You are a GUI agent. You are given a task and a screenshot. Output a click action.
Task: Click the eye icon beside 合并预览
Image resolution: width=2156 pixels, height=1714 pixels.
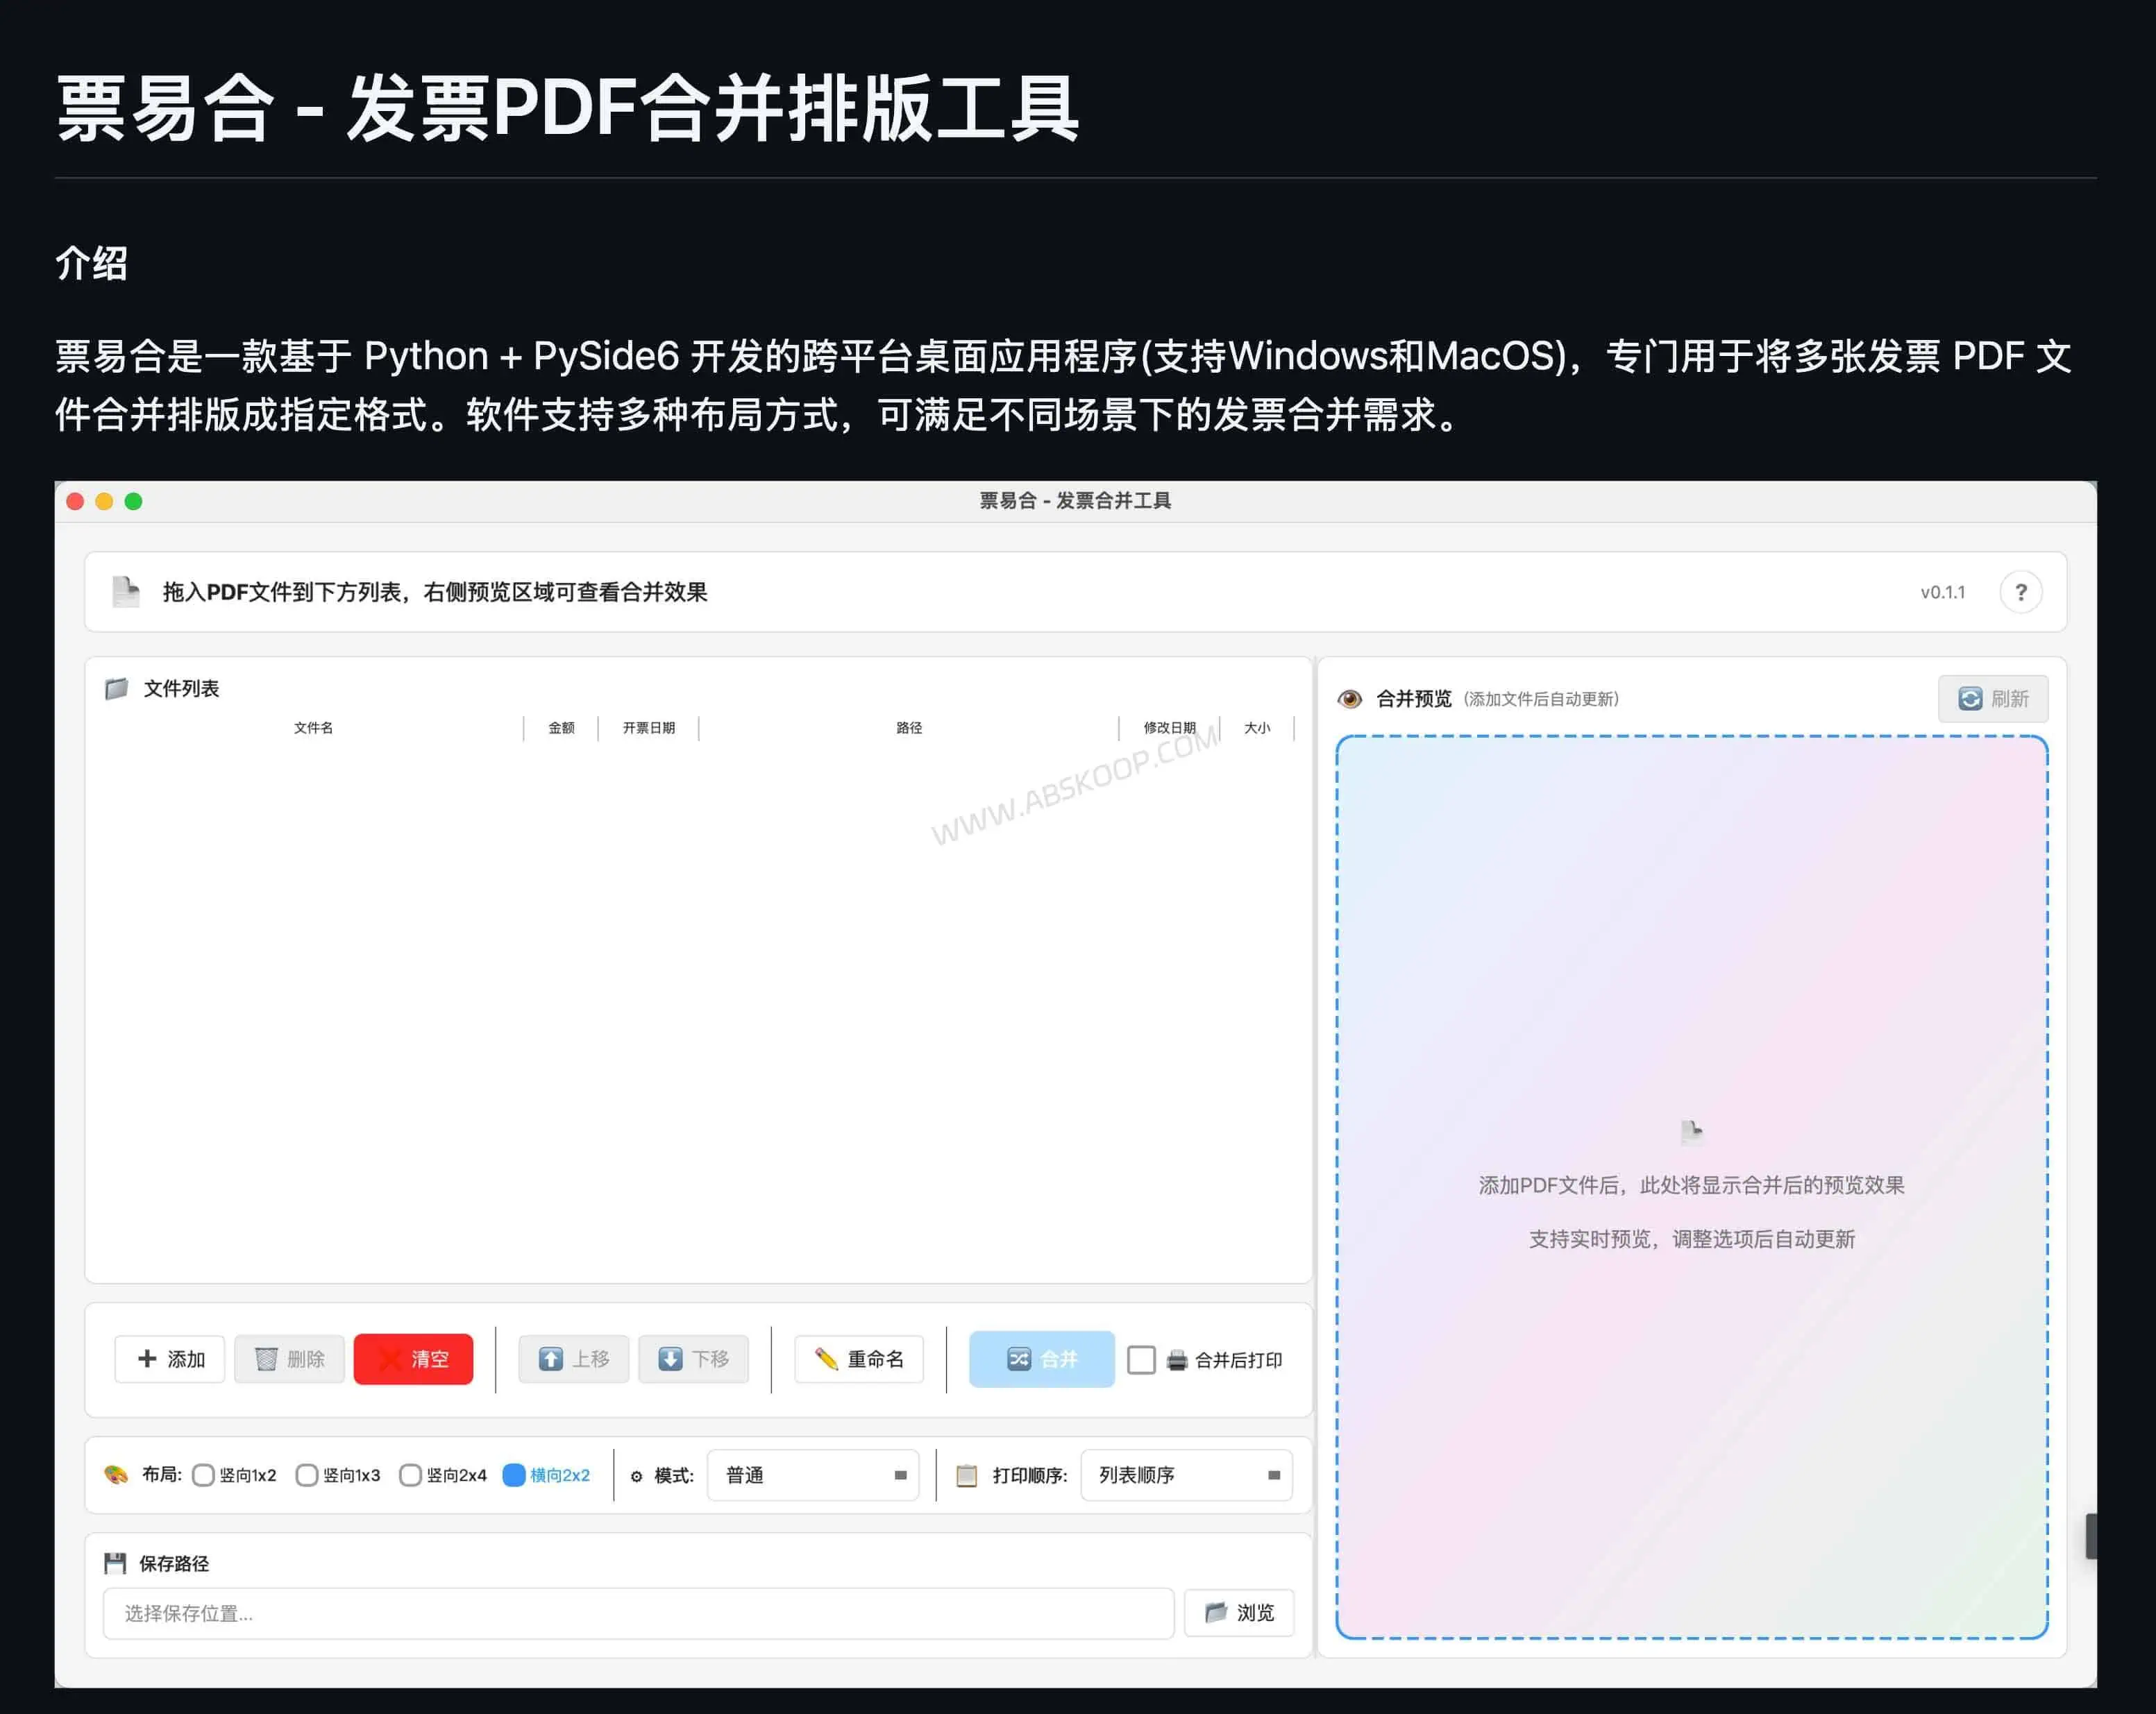point(1349,699)
